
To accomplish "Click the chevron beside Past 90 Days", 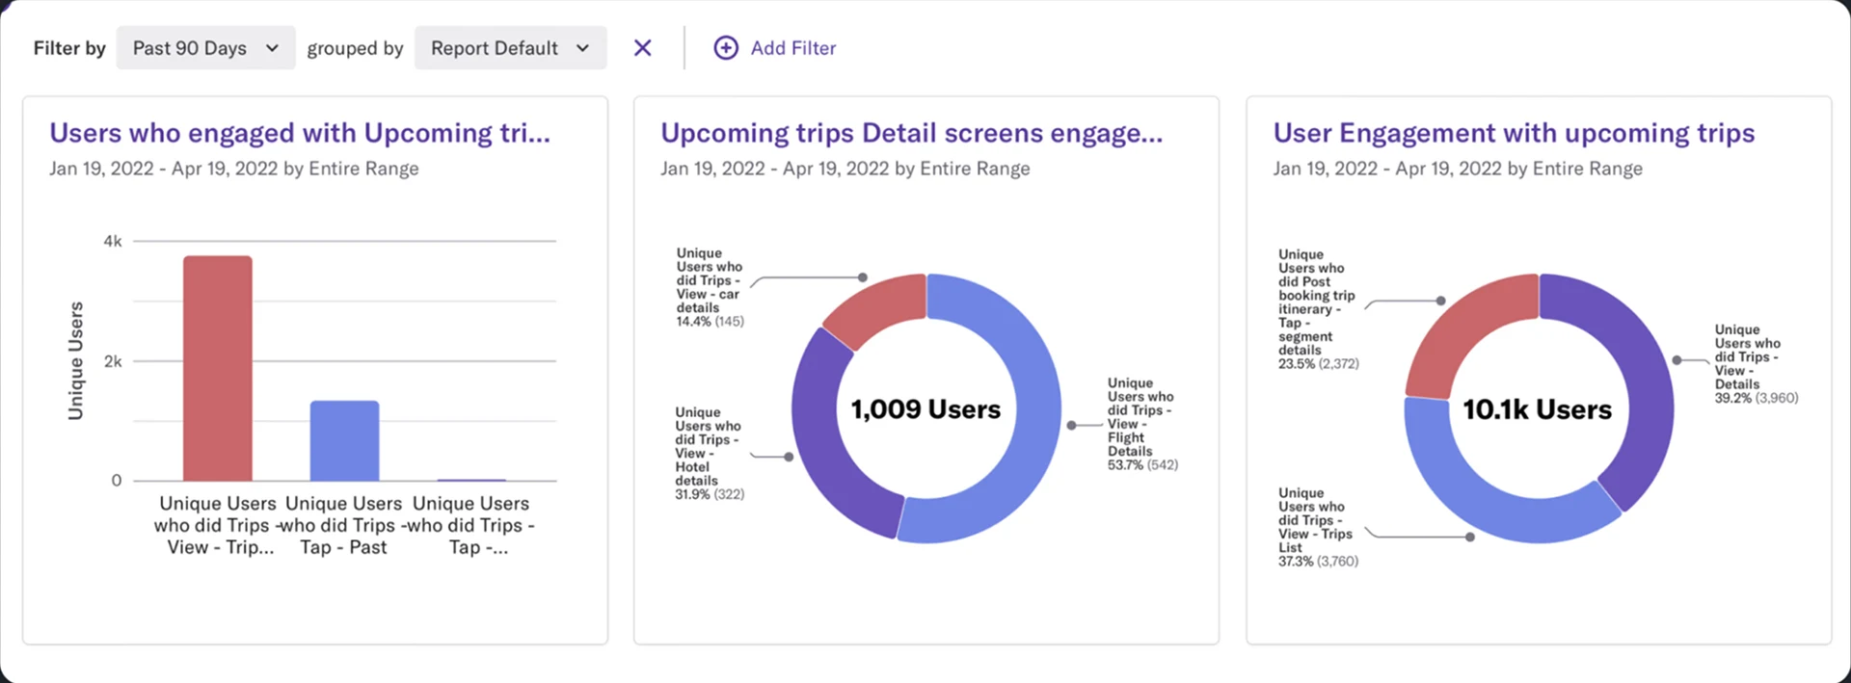I will coord(272,48).
